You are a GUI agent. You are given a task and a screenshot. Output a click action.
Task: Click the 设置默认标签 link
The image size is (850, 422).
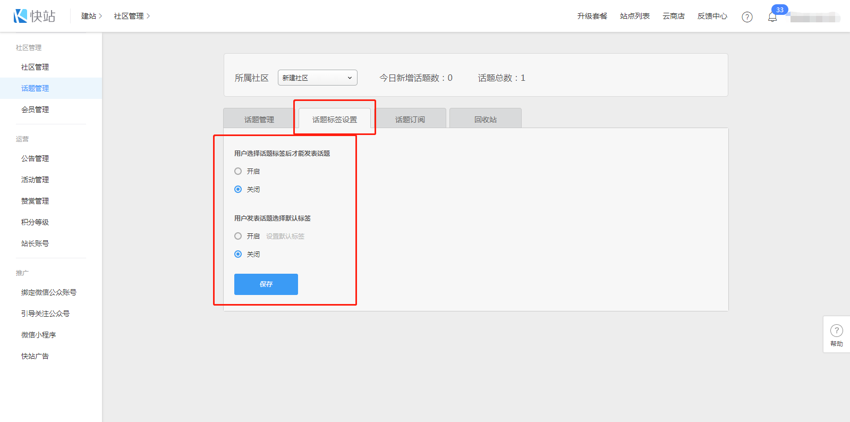285,236
